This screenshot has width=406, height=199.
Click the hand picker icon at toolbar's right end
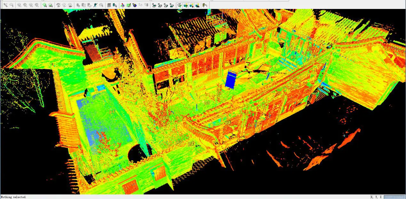pos(204,5)
